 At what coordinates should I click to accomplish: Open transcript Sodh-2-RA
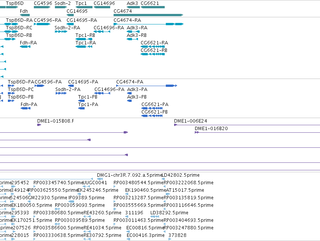(x=67, y=28)
